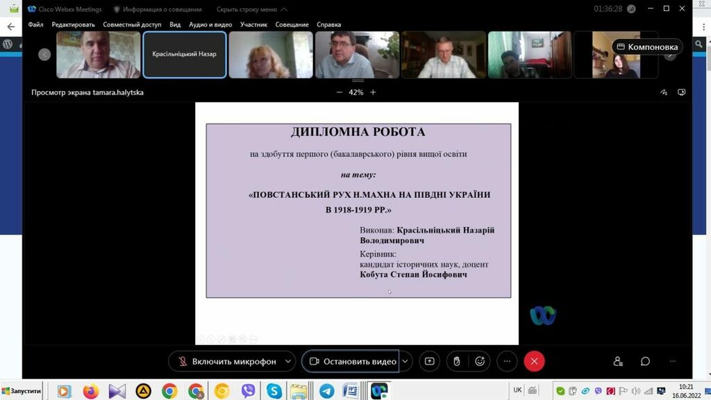
Task: Open the Совещание menu
Action: [x=292, y=24]
